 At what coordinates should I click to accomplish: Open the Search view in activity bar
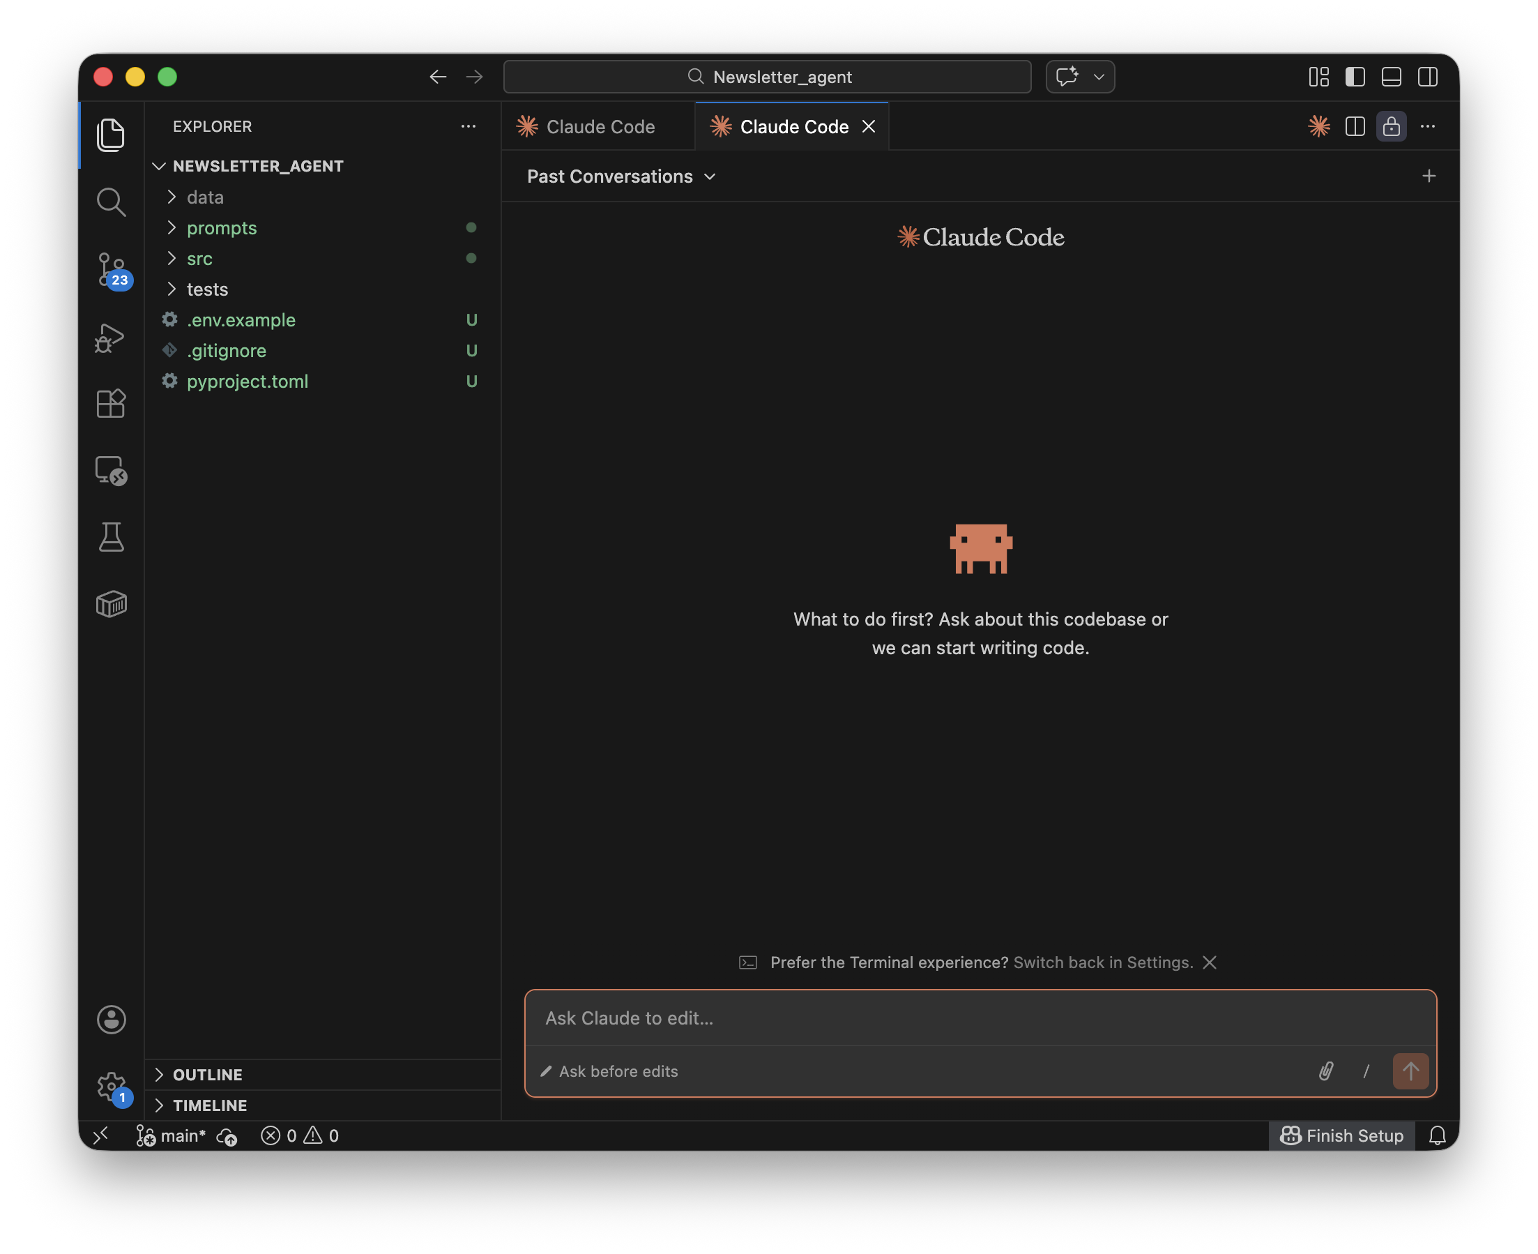[x=110, y=202]
